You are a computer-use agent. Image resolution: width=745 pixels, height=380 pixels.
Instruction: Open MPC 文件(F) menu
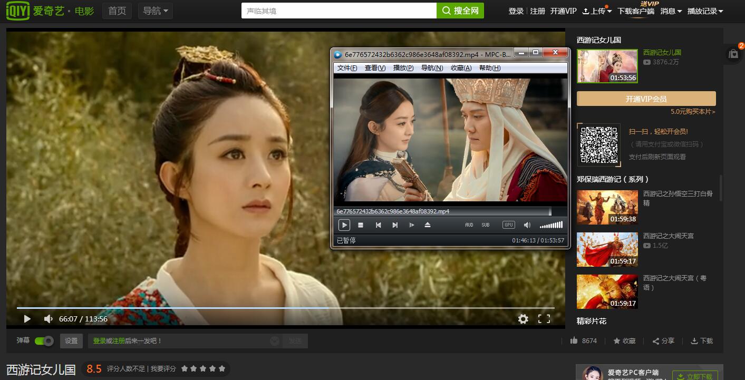pos(347,68)
